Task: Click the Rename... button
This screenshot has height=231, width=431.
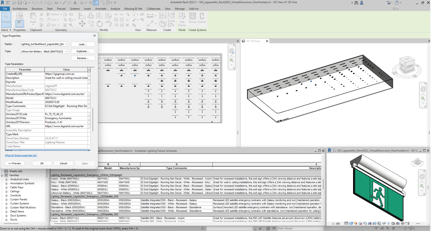Action: (83, 58)
